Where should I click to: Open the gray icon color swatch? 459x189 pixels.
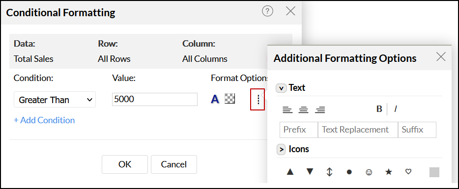click(x=434, y=172)
